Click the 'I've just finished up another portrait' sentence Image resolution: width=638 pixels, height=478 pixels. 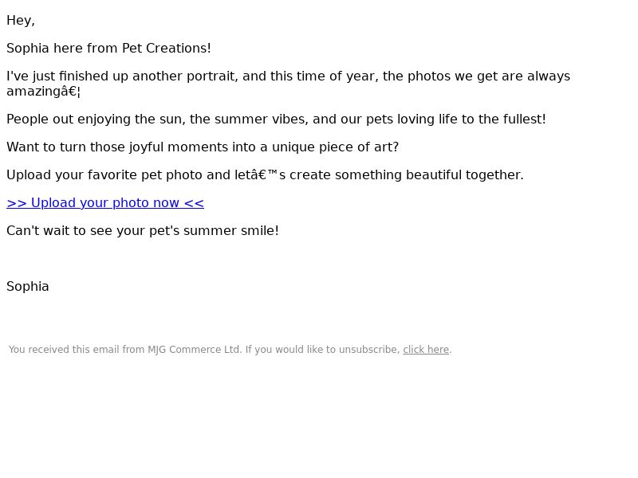288,84
